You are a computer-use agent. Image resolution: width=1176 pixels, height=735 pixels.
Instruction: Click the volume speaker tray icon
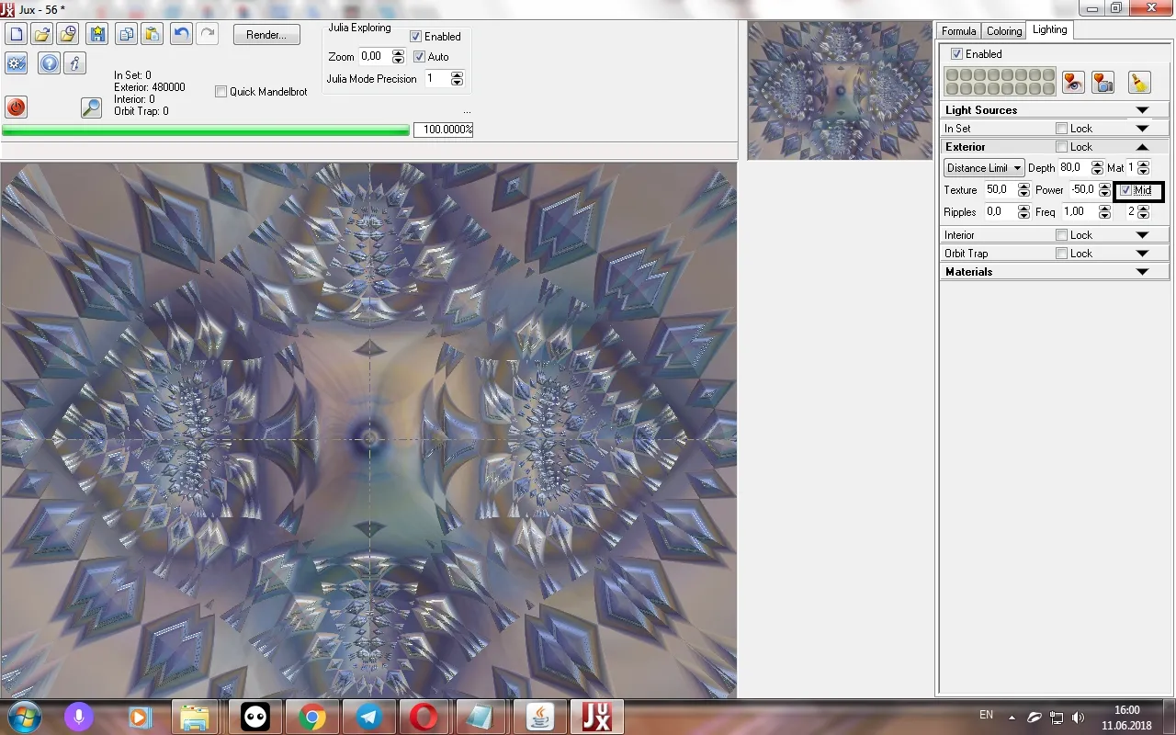tap(1078, 718)
